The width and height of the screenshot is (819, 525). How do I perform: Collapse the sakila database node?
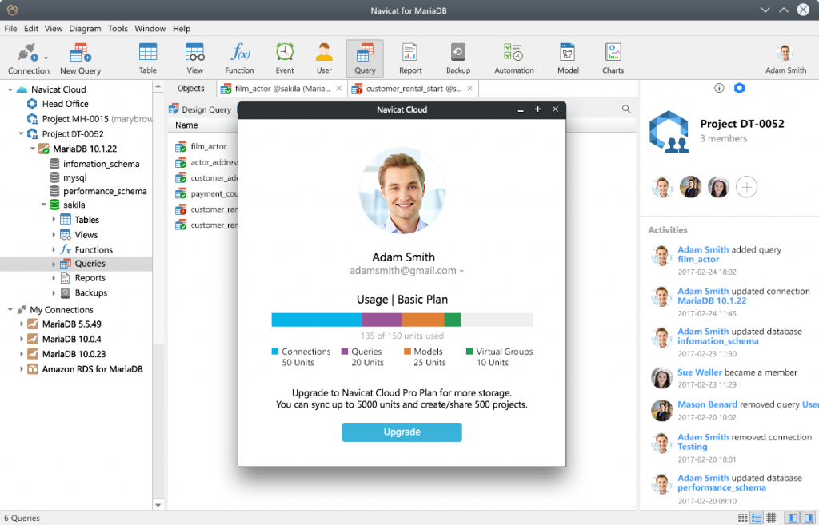coord(43,205)
